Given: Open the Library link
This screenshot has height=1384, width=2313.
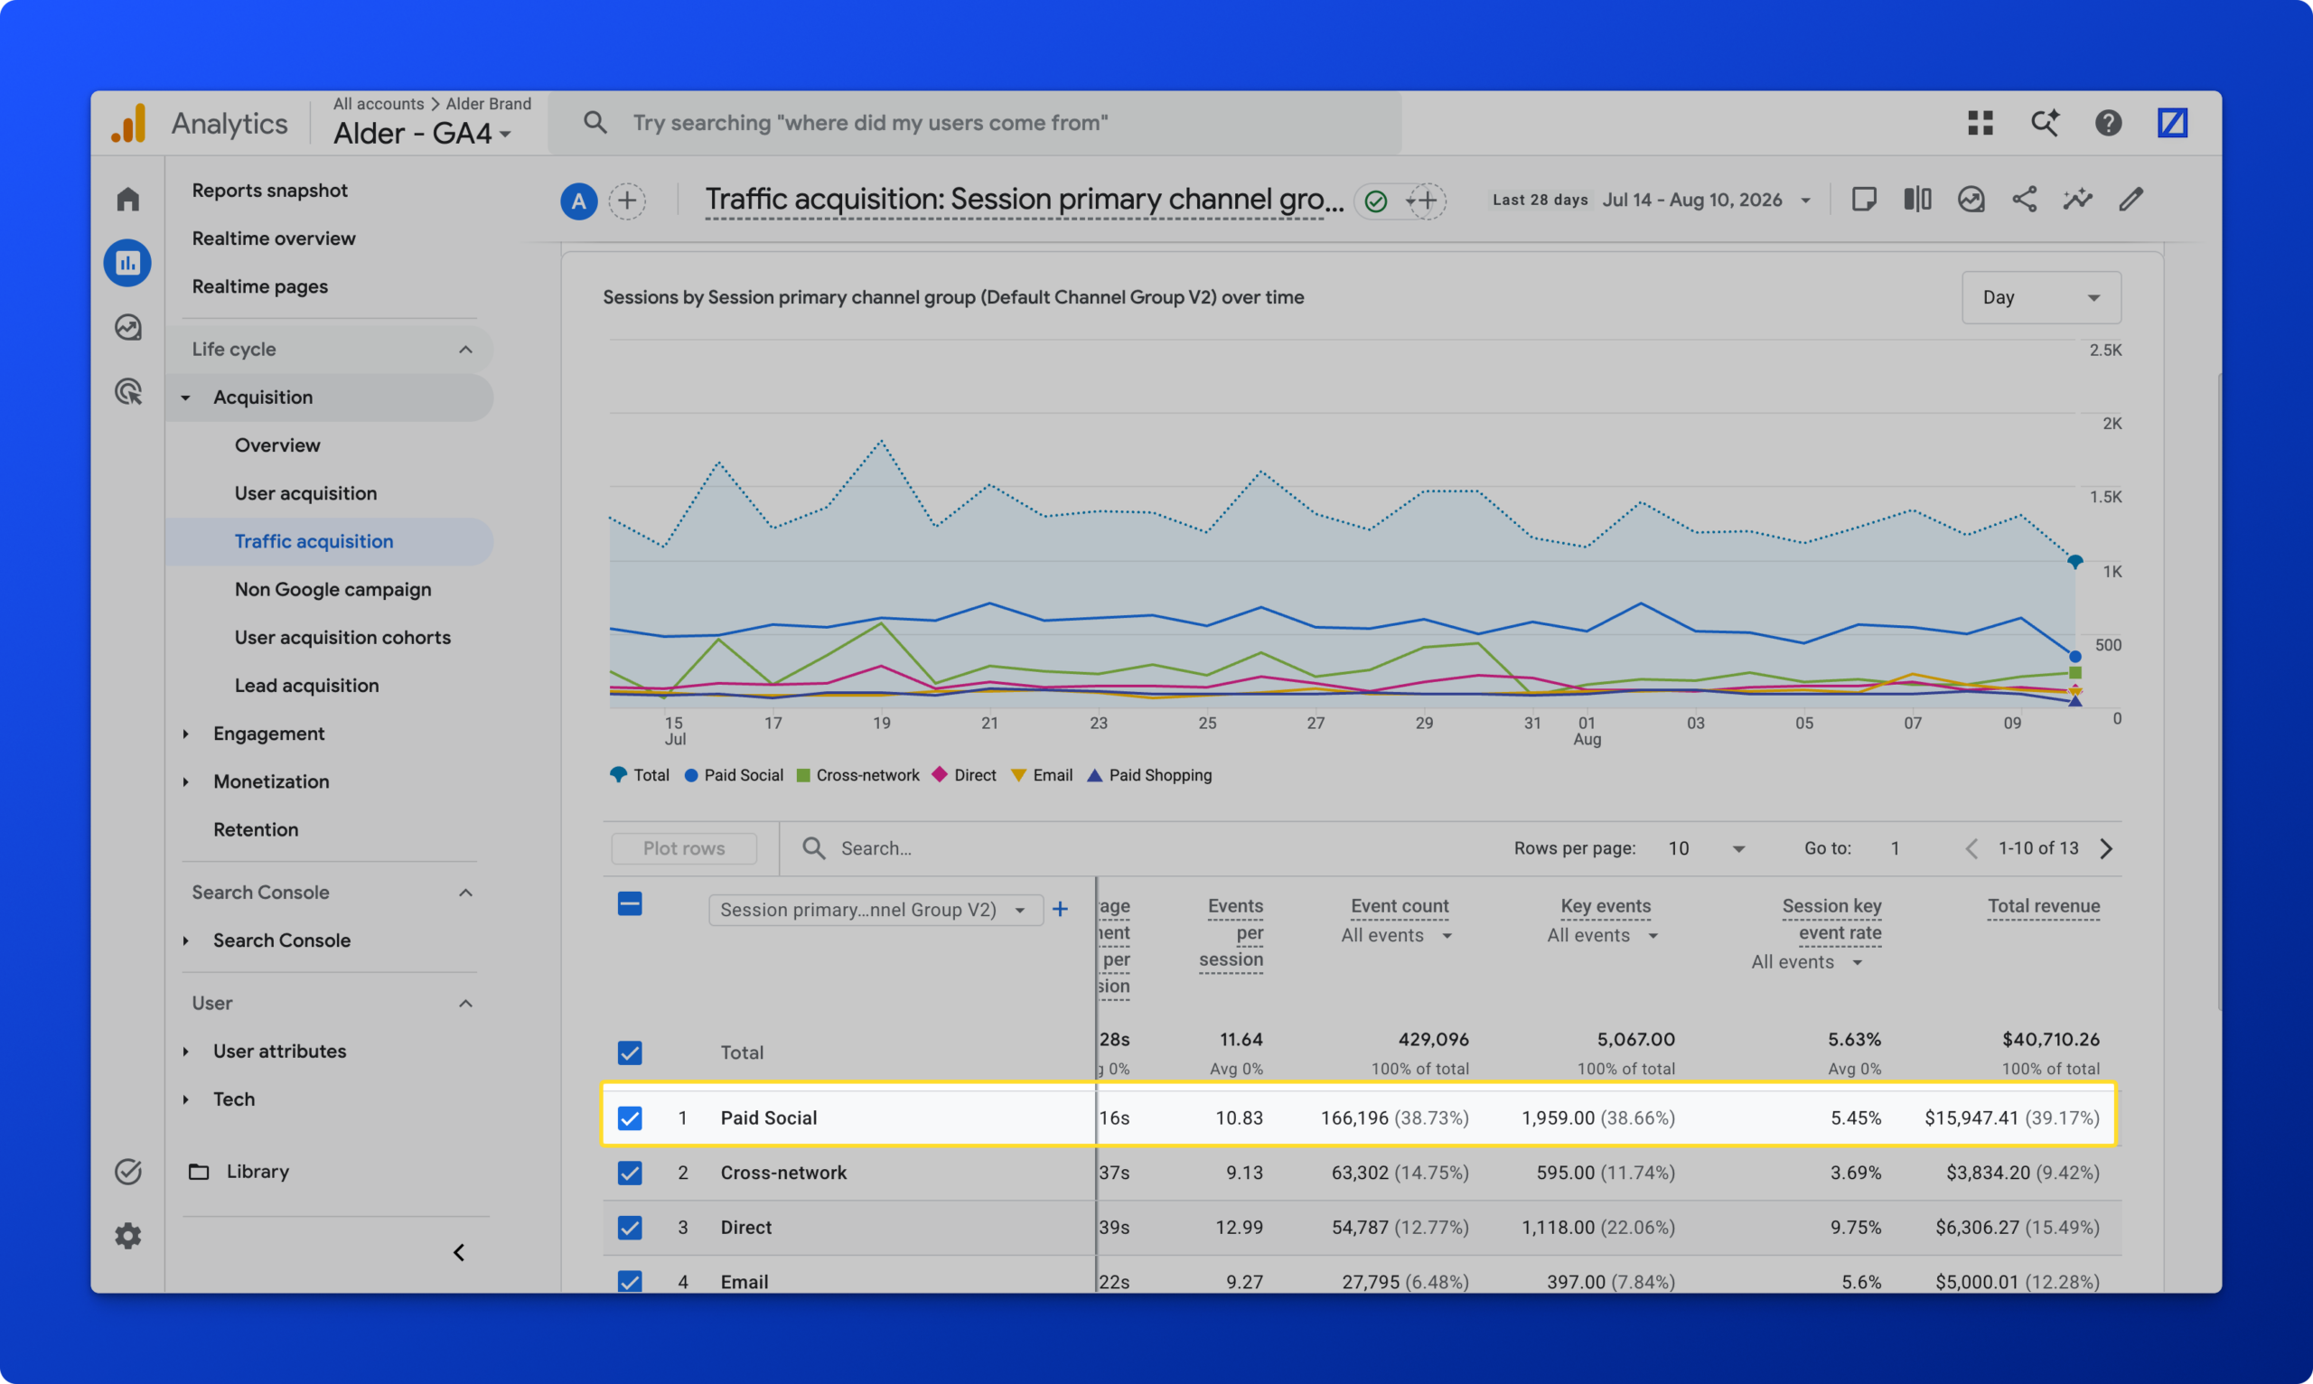Looking at the screenshot, I should pyautogui.click(x=258, y=1172).
